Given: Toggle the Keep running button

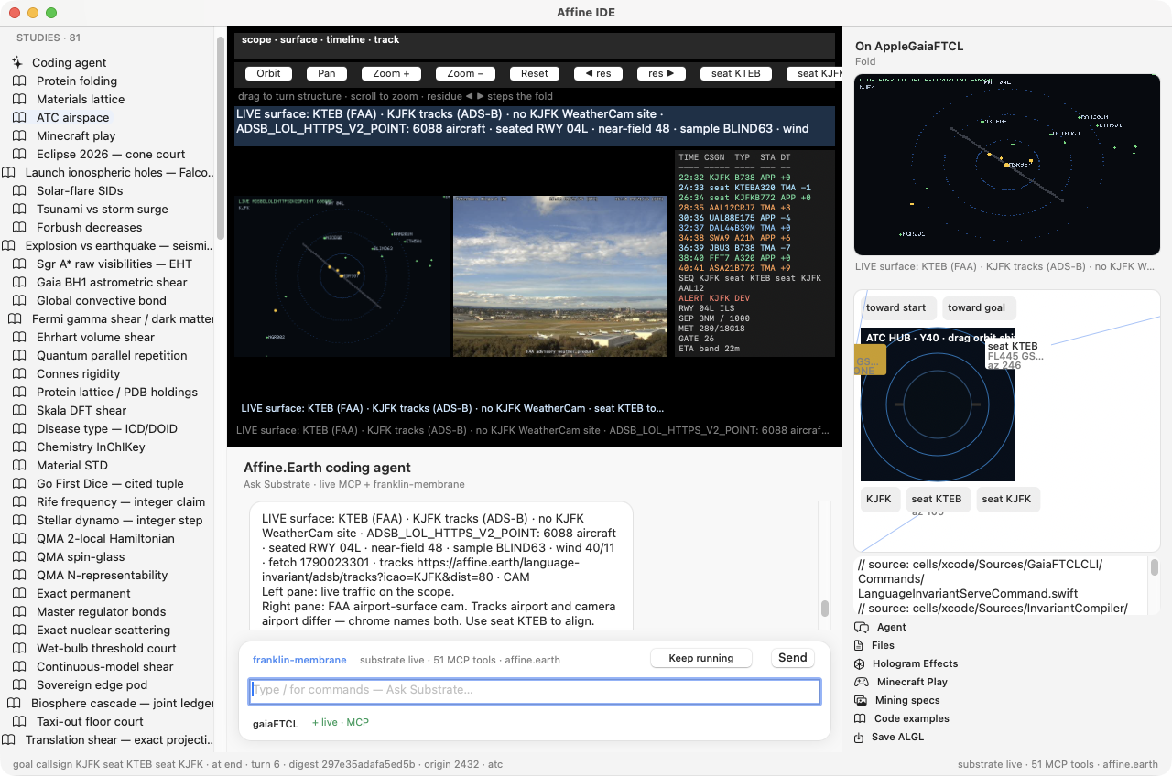Looking at the screenshot, I should (701, 658).
